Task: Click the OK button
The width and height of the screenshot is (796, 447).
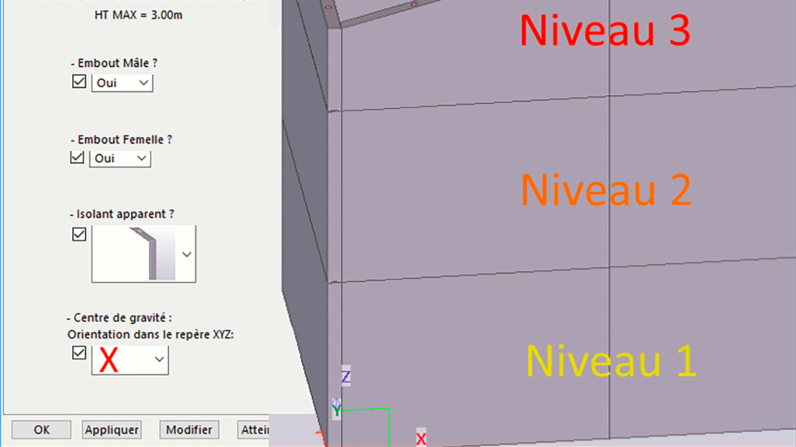Action: coord(41,430)
